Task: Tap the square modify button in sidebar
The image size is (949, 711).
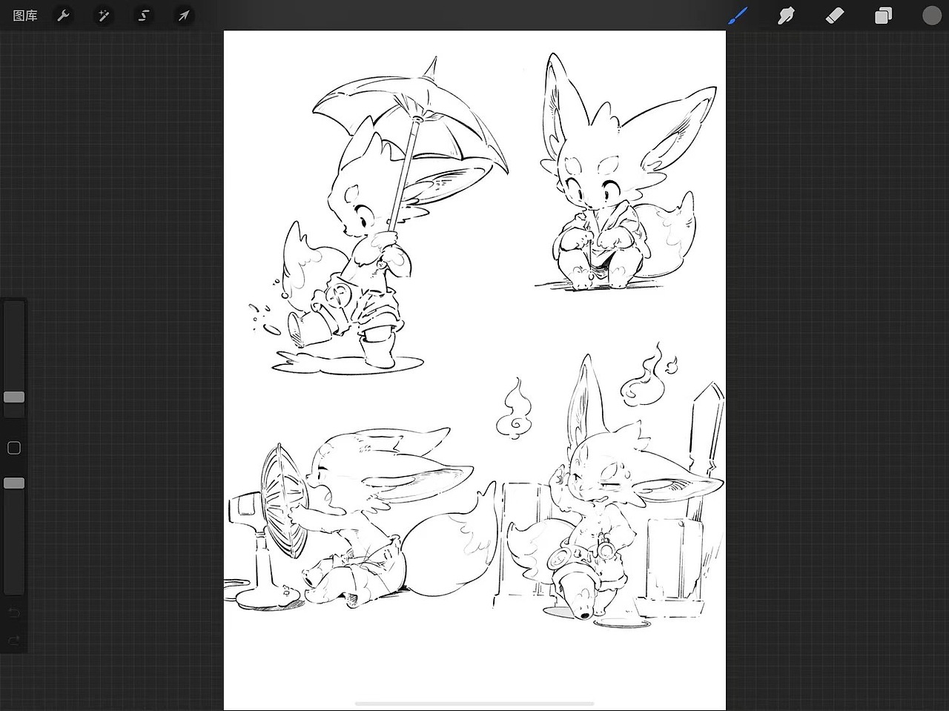Action: (14, 448)
